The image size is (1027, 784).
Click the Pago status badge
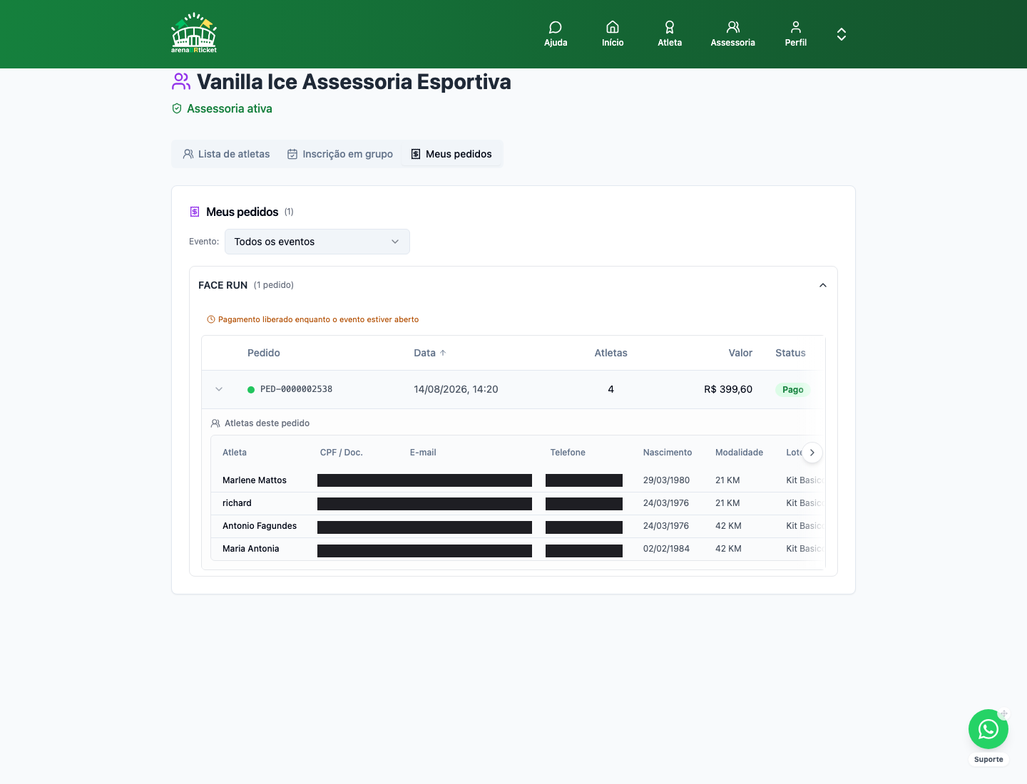(792, 390)
